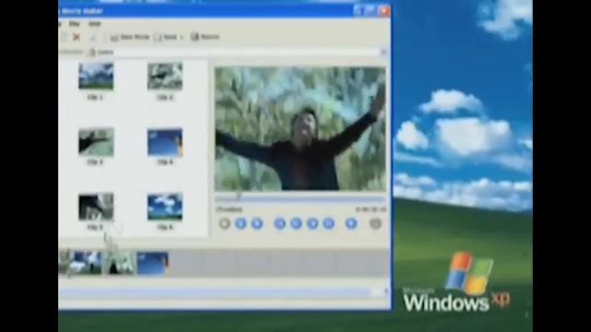Select the Clip 4 thumbnail
Viewport: 591px width, 332px height.
(164, 142)
